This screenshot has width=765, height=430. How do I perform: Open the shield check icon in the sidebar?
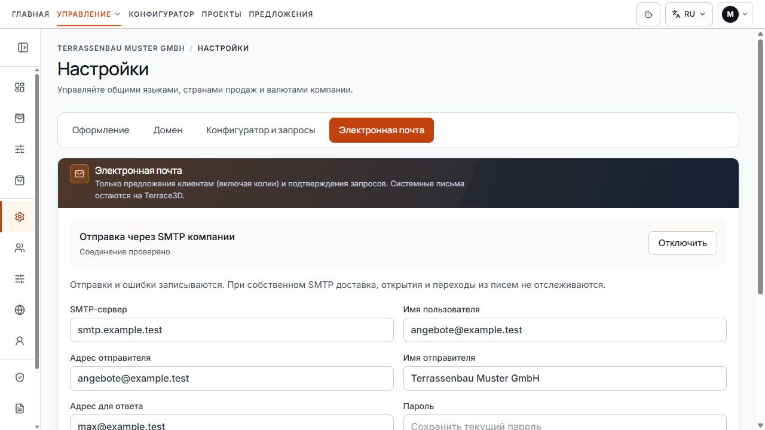click(20, 377)
